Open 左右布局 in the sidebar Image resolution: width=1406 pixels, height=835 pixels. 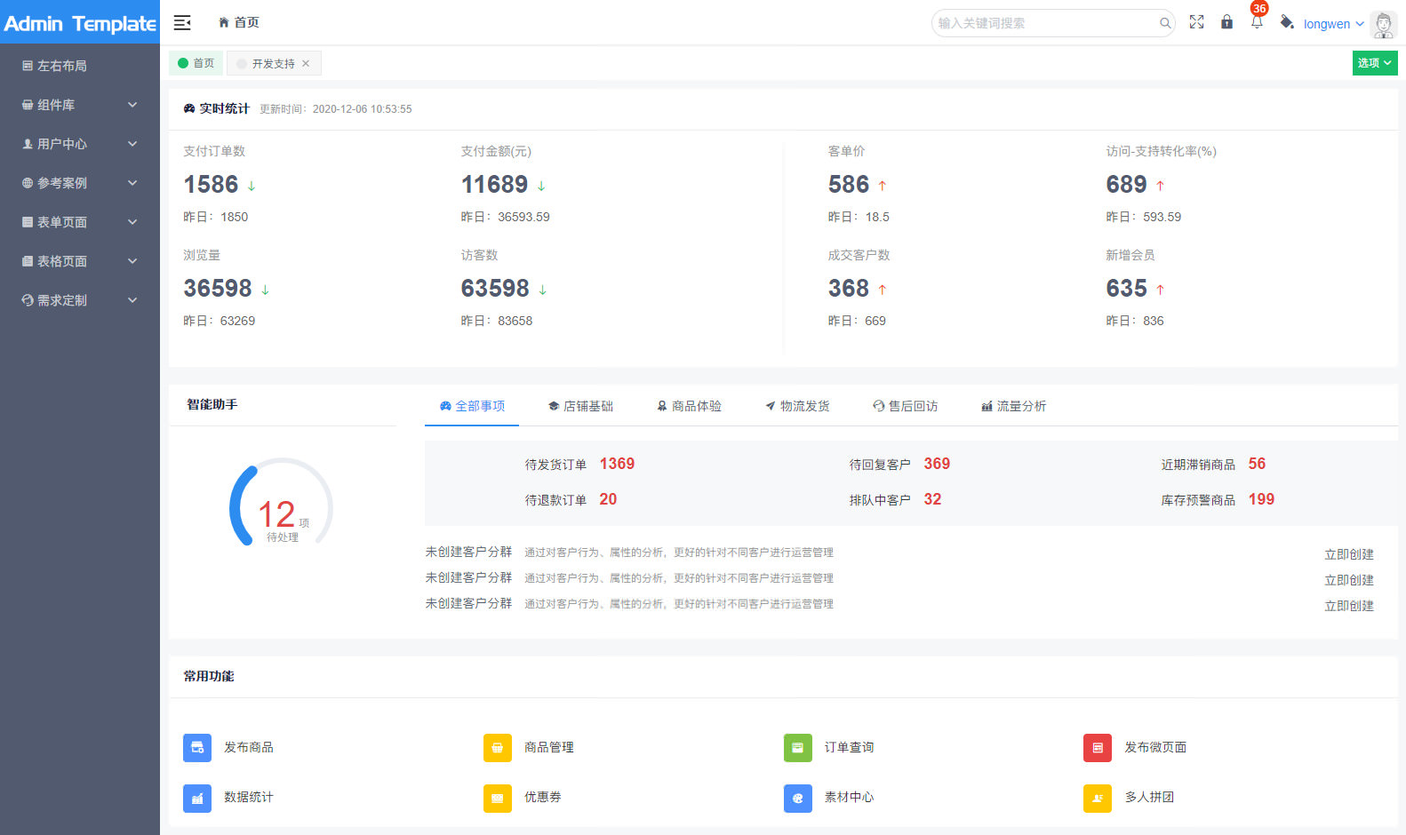coord(80,66)
